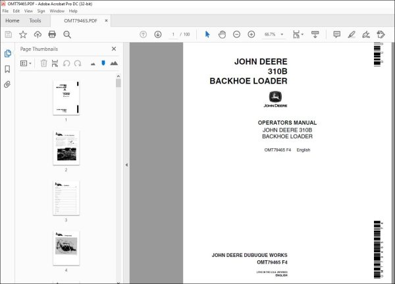Viewport: 395px width, 284px height.
Task: Click the thumbnails scrollbar handle
Action: [x=118, y=83]
